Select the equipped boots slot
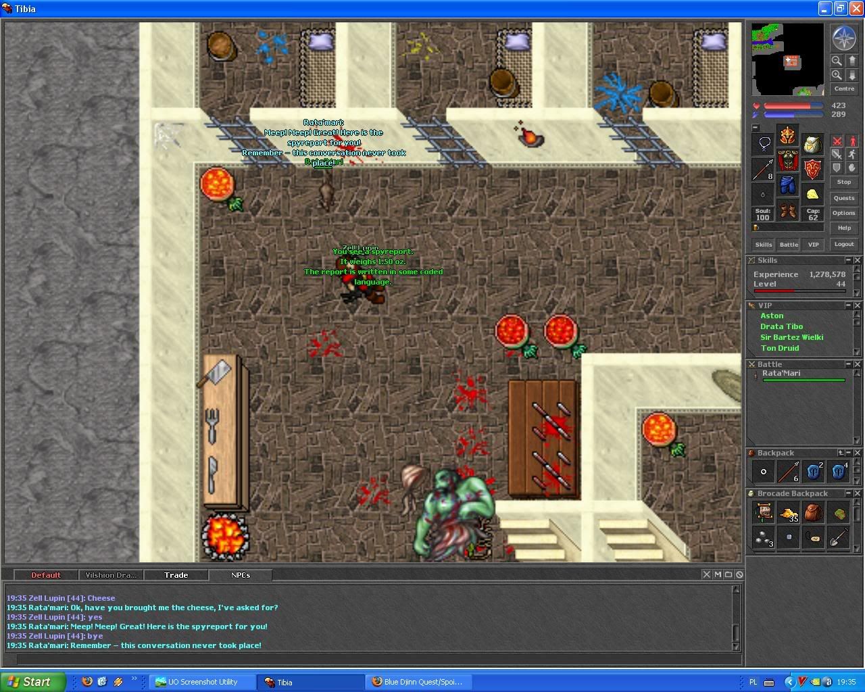Screen dimensions: 865x692 [x=787, y=210]
